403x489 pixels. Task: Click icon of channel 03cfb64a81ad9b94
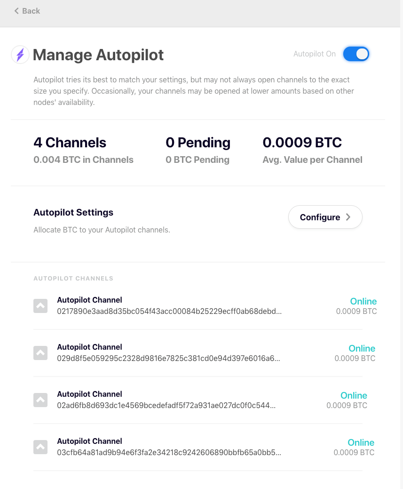point(40,447)
